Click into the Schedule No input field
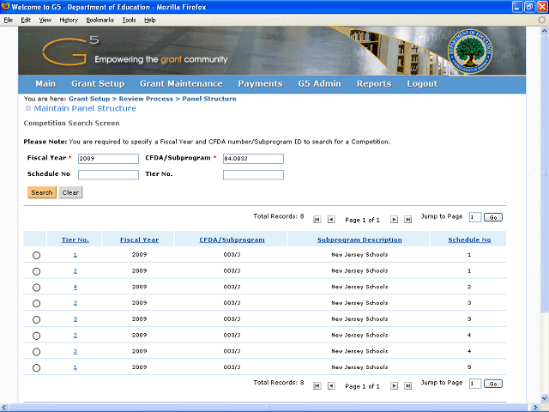Screen dimensions: 549x412 [108, 175]
